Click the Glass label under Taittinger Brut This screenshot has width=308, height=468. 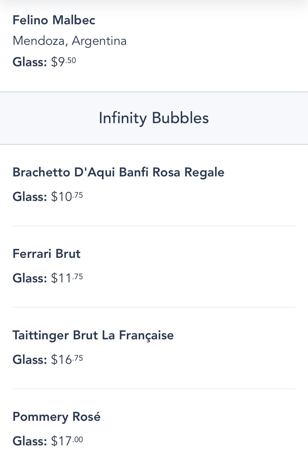pos(30,360)
